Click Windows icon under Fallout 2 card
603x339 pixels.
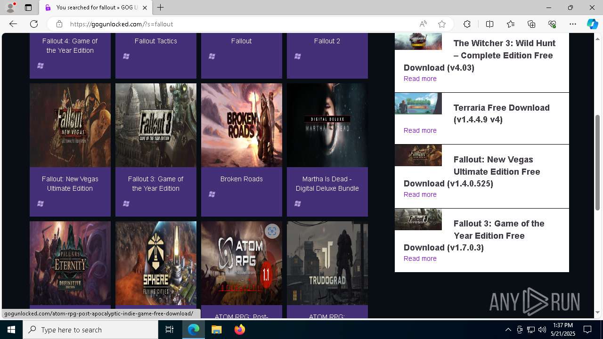point(298,56)
